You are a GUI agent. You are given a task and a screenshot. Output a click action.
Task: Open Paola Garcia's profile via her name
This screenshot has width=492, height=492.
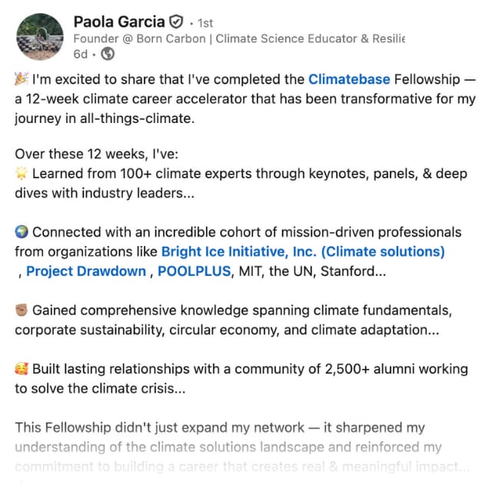(x=119, y=21)
